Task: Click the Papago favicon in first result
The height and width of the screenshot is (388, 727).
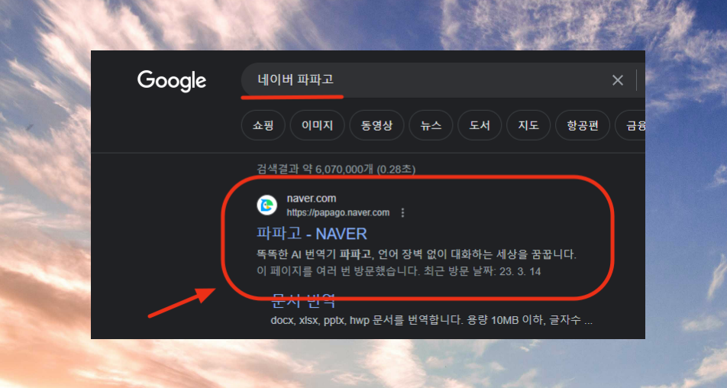Action: 267,205
